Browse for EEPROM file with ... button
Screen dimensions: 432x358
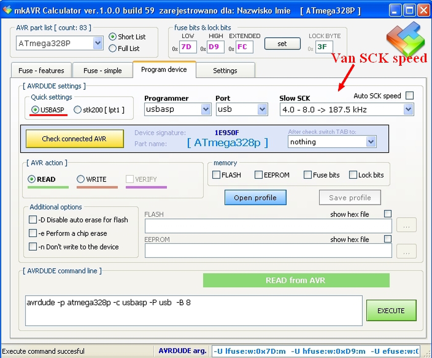(406, 251)
